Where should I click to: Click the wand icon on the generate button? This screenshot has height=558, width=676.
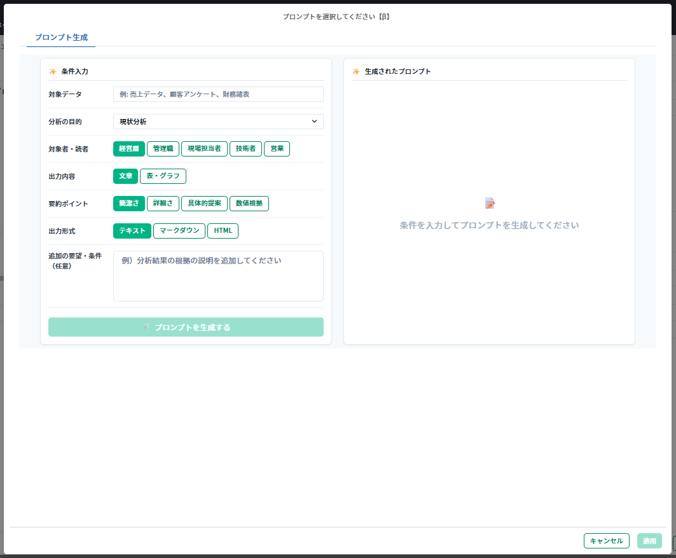[146, 327]
